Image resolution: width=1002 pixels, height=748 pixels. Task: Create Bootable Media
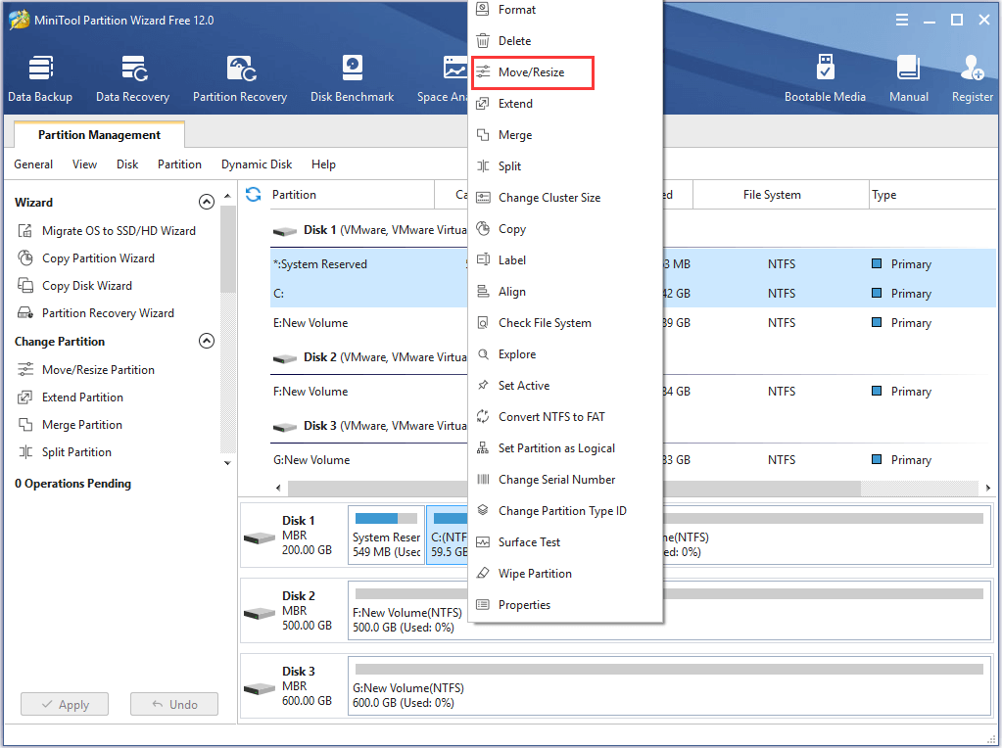pos(825,79)
